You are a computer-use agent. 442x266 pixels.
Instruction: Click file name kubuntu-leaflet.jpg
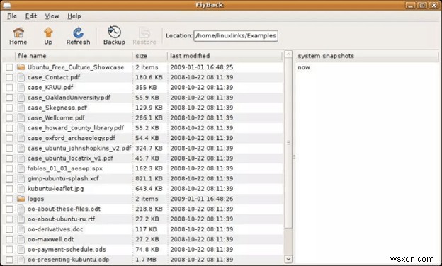pyautogui.click(x=55, y=189)
